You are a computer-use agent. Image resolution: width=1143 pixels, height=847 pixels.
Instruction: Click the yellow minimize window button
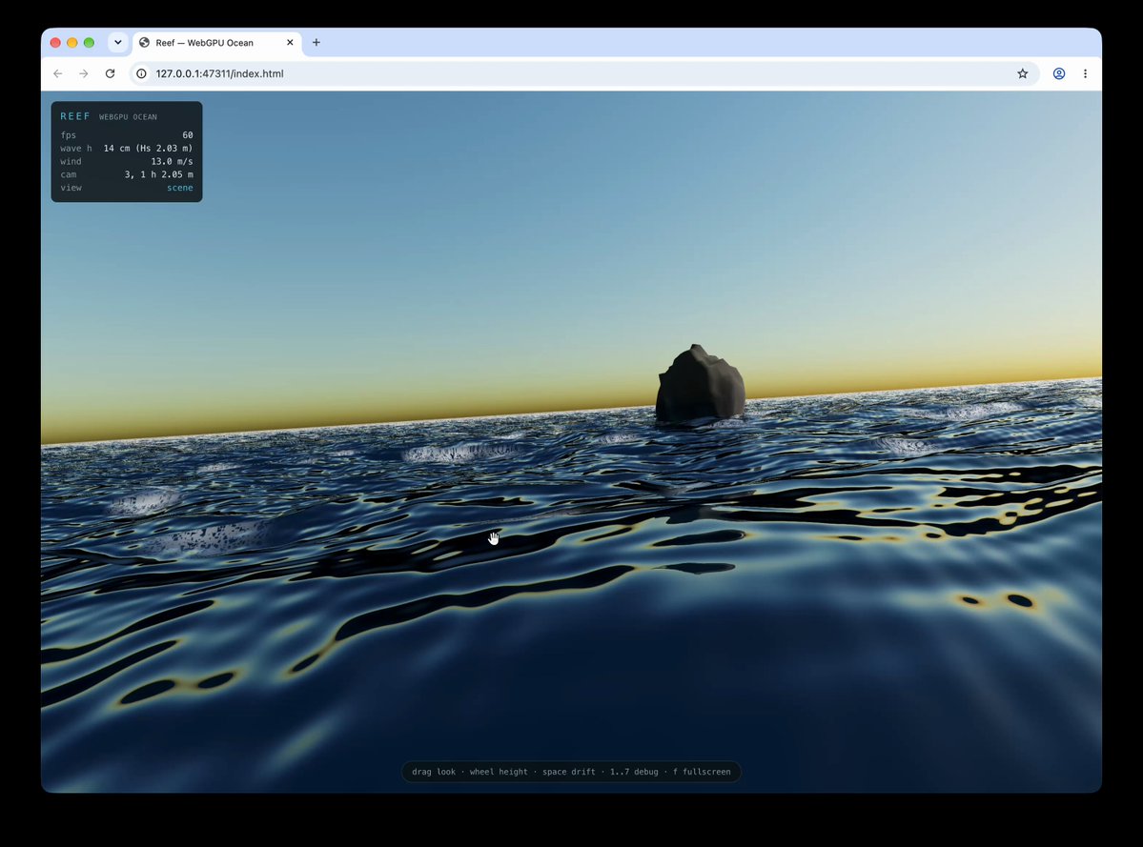coord(72,42)
